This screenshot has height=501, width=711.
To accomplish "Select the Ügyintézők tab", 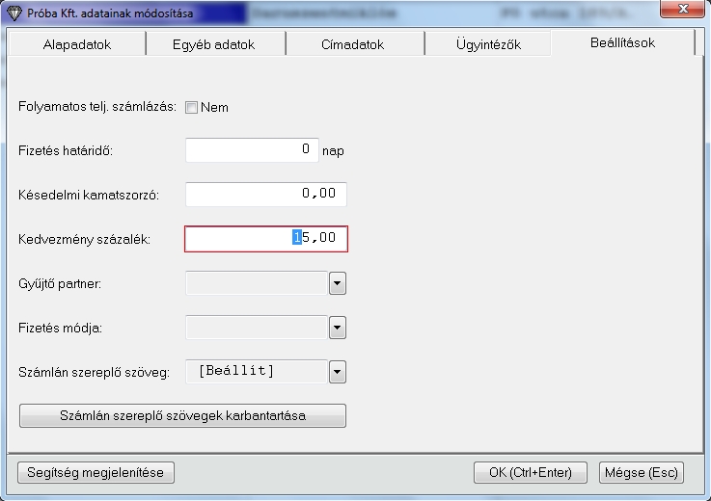I will (488, 44).
